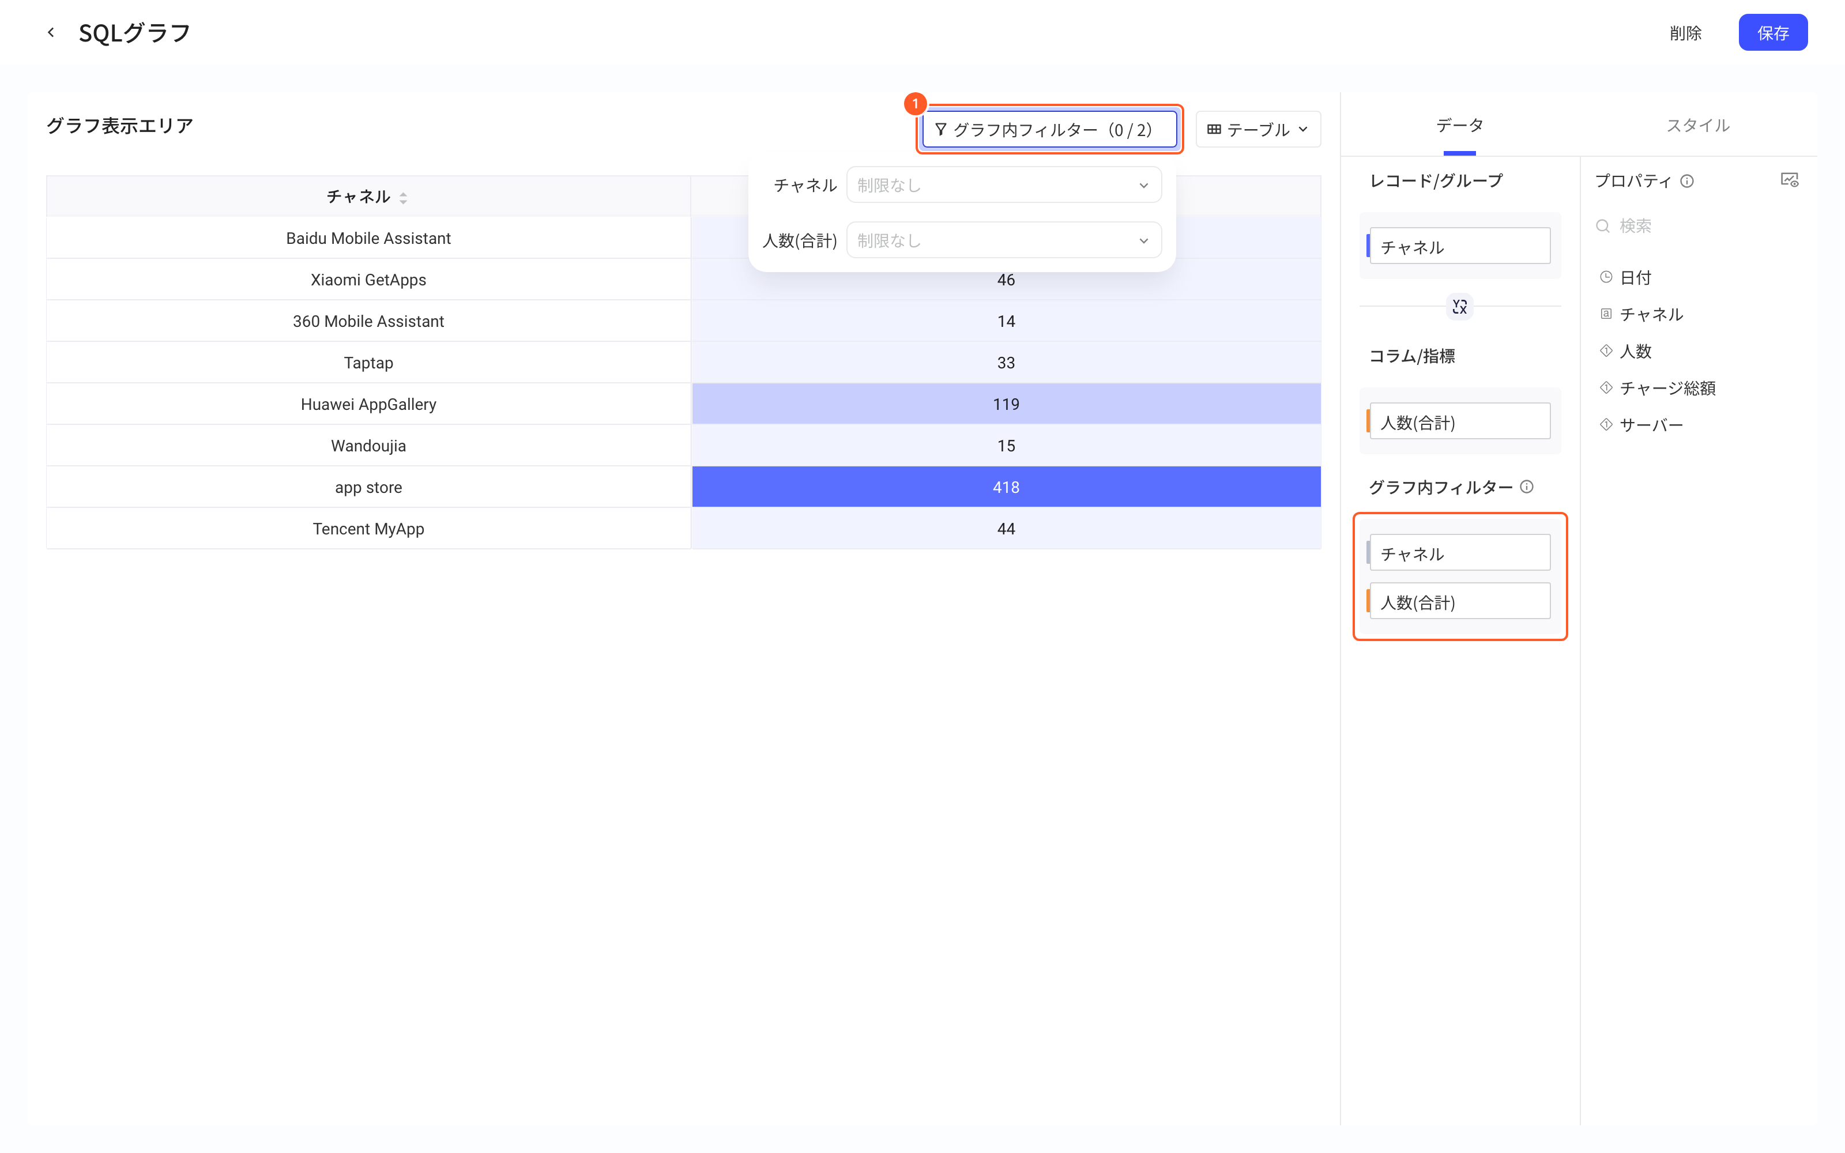Select the サーバー property
1845x1153 pixels.
[x=1651, y=425]
